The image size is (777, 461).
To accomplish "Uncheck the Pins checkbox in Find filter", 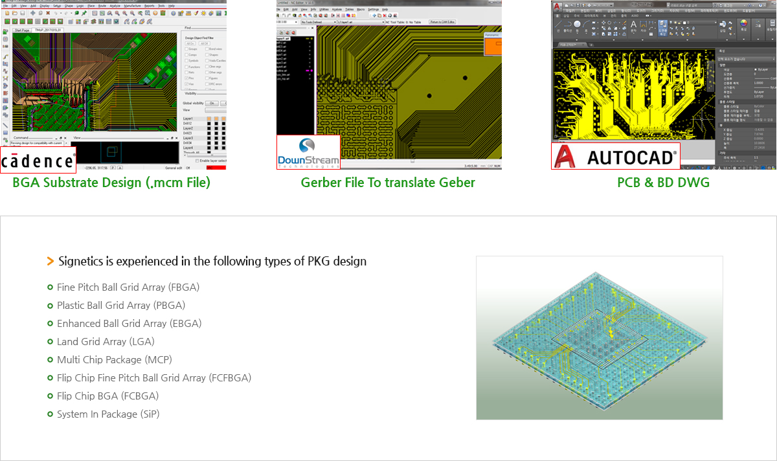I will (x=186, y=78).
